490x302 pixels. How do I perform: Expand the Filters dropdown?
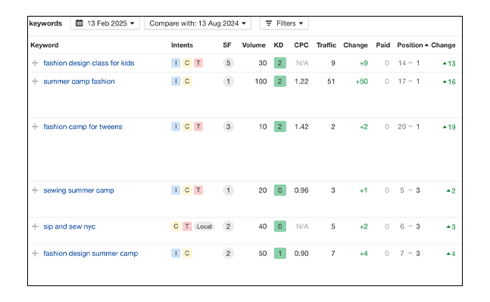284,23
